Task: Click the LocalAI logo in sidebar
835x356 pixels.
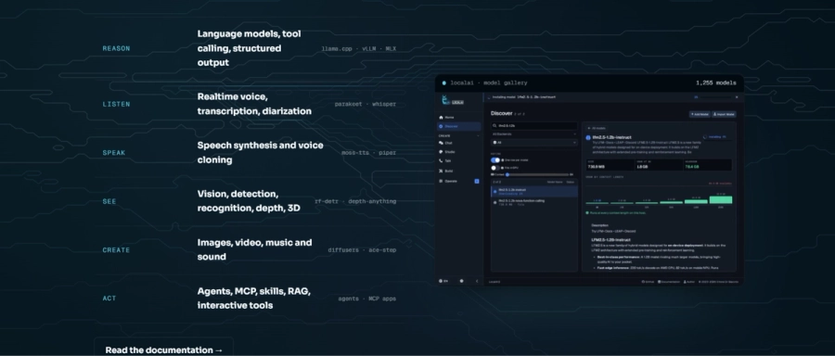Action: (x=452, y=100)
